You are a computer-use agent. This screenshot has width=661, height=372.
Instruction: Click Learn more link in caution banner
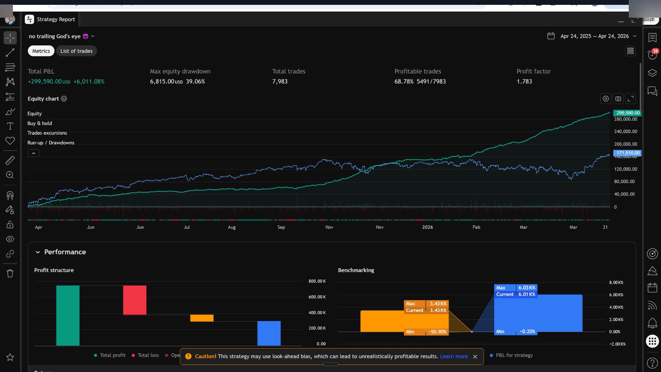(x=454, y=356)
